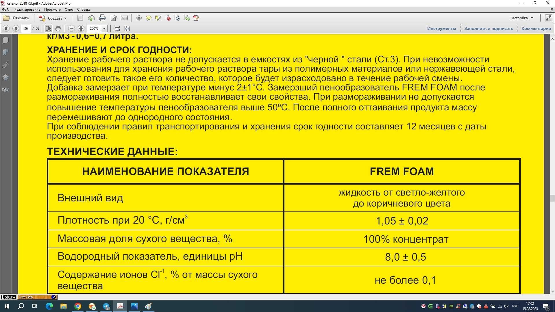Open the Окно menu
Viewport: 555px width, 312px height.
[69, 10]
